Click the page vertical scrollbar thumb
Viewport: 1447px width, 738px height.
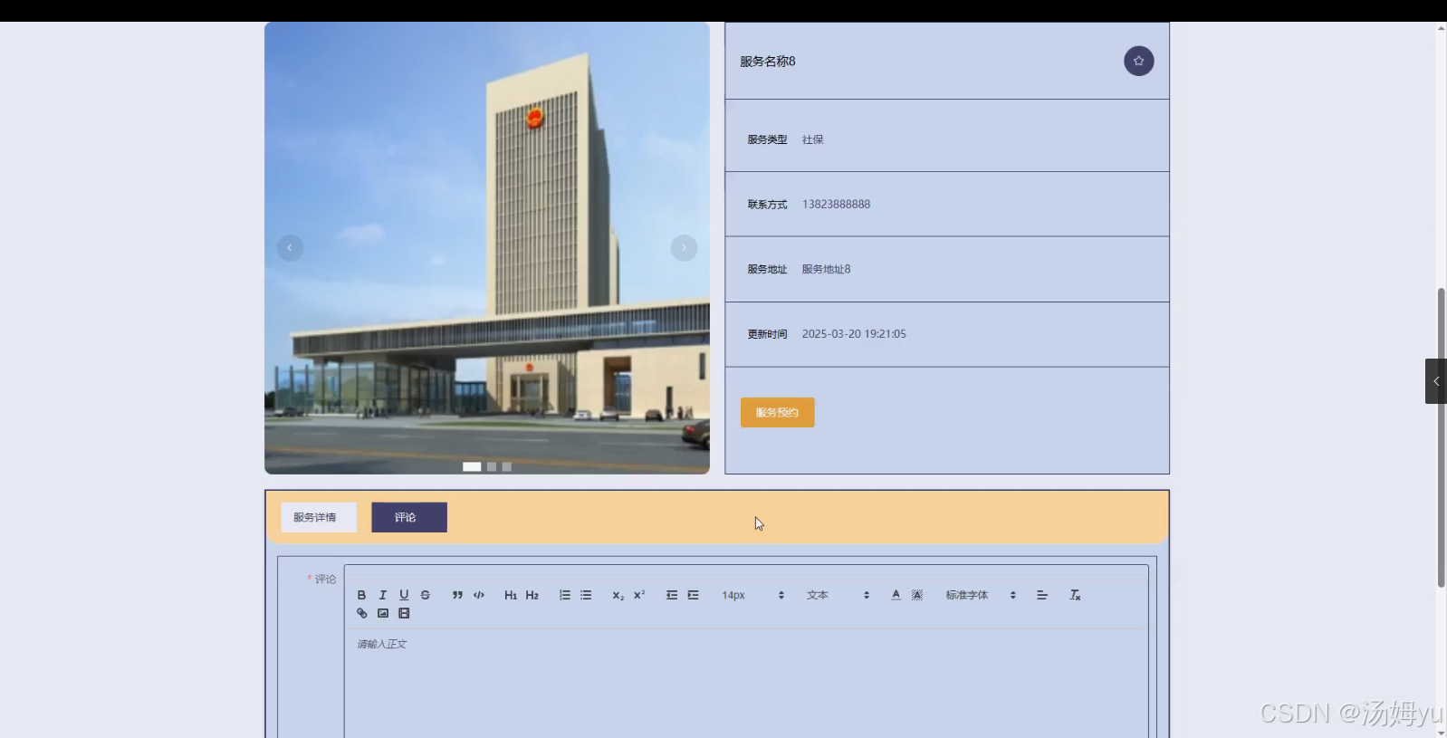(x=1441, y=437)
